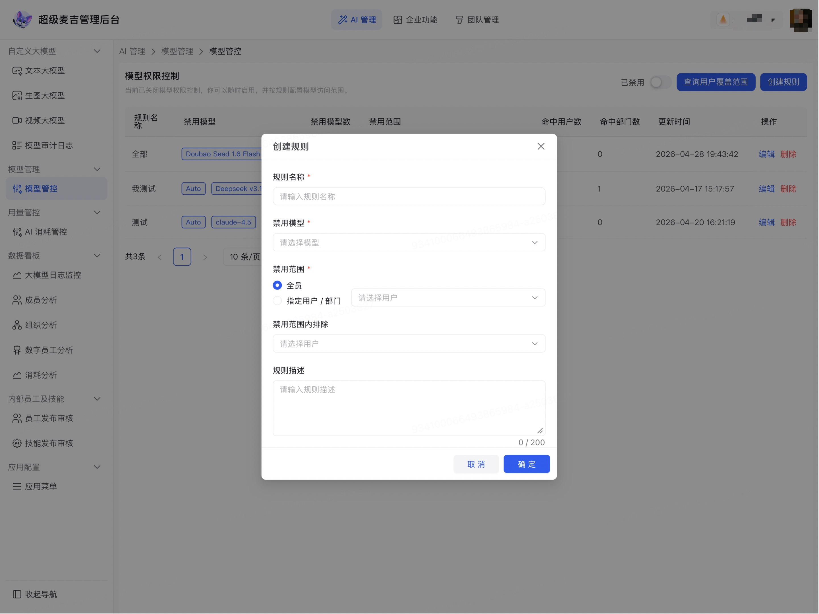
Task: Click 取消 button in dialog
Action: click(x=476, y=464)
